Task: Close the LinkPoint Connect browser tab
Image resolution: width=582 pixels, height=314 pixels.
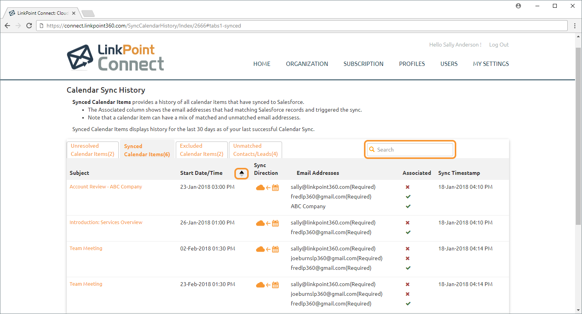Action: pyautogui.click(x=74, y=13)
